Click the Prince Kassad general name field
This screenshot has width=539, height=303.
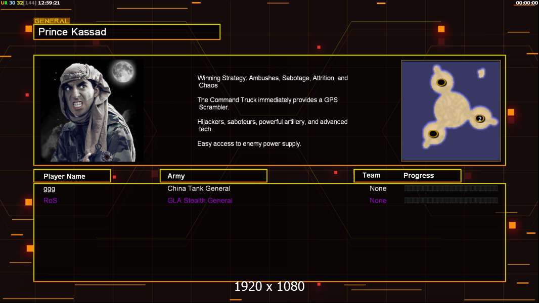pos(127,32)
